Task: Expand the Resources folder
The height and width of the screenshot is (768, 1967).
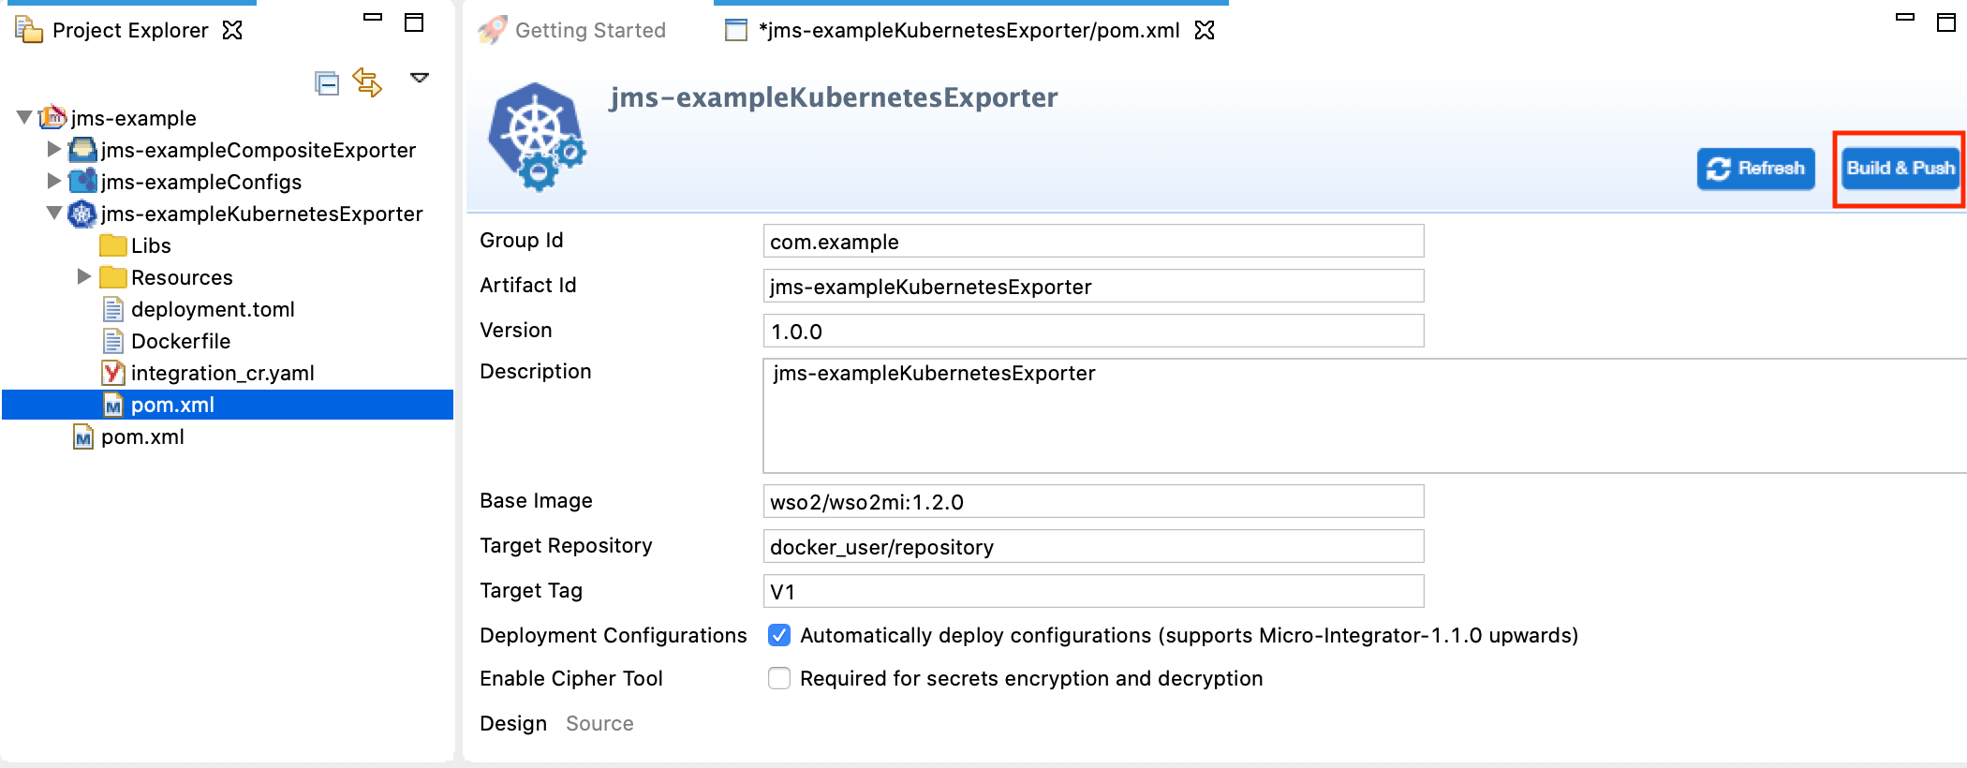Action: [84, 276]
